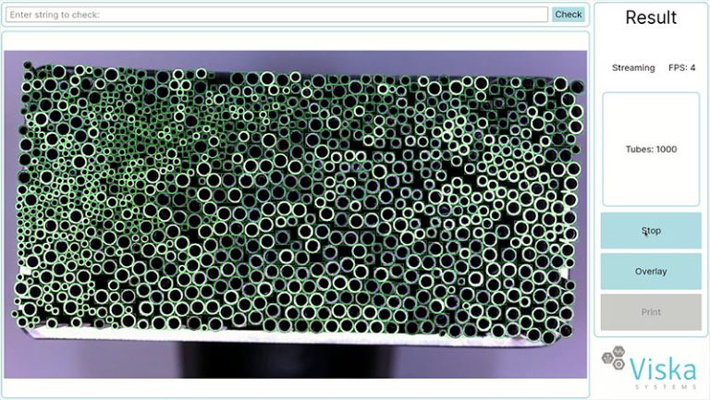710x400 pixels.
Task: Click the FPS: 4 readout
Action: point(682,67)
